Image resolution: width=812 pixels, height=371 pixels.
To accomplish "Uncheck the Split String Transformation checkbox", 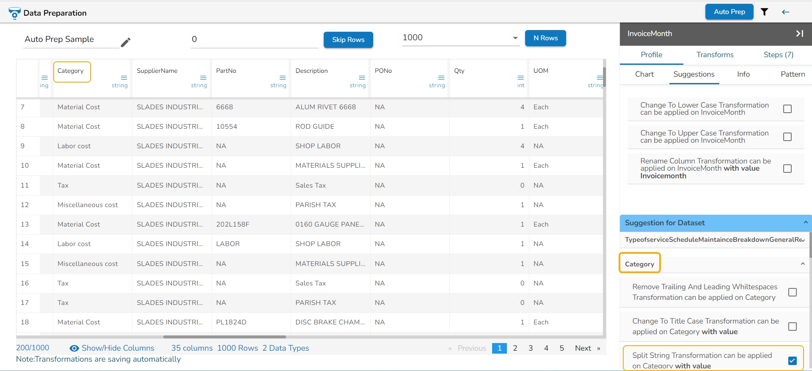I will [x=792, y=360].
